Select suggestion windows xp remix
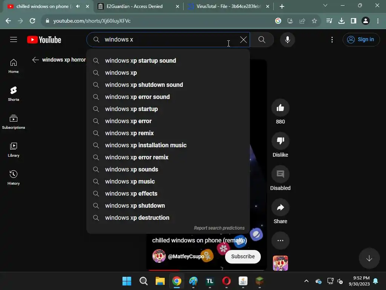386x290 pixels. coord(168,133)
